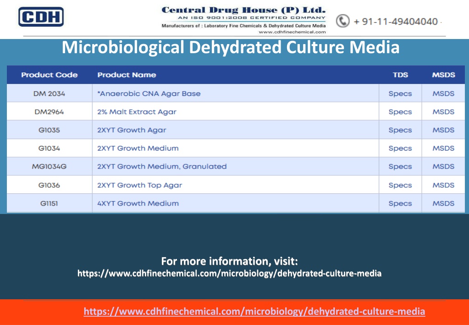
Task: Open MSDS for 2% Malt Extract Agar
Action: tap(443, 112)
